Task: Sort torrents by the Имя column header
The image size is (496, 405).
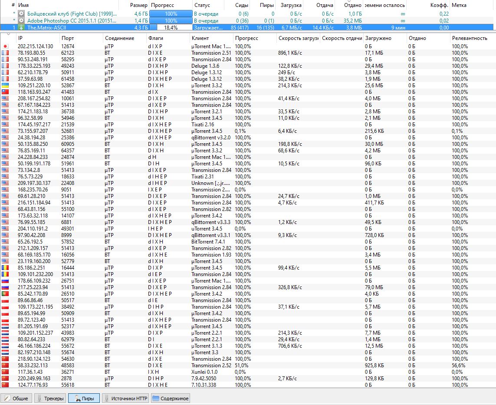Action: tap(67, 5)
